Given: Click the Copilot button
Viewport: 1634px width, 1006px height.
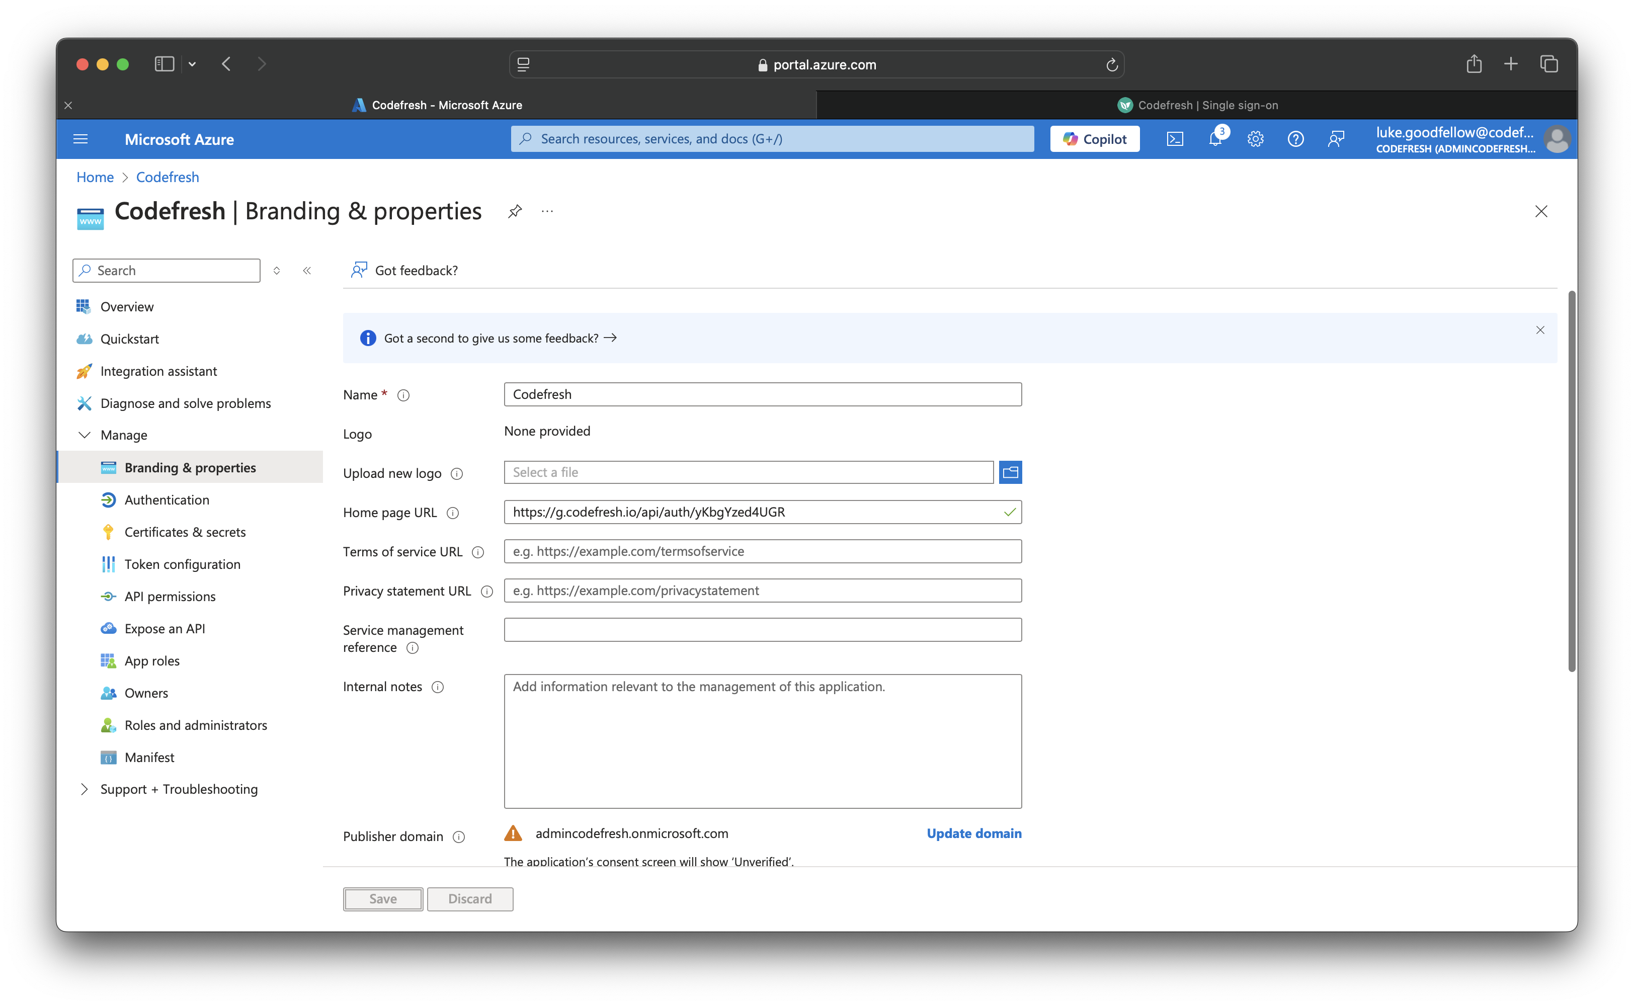Looking at the screenshot, I should (1094, 139).
